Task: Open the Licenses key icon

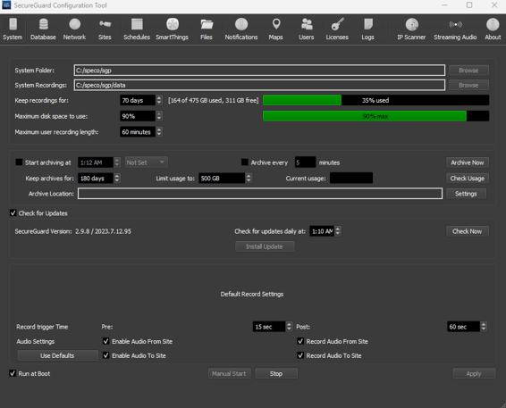Action: 337,24
